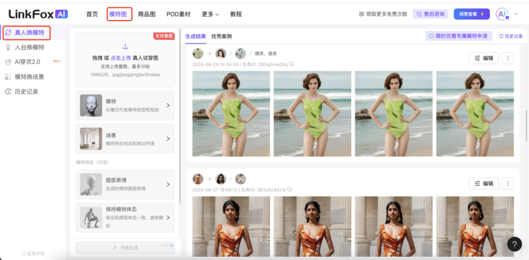Click the 免责声明 link at bottom

(x=33, y=254)
